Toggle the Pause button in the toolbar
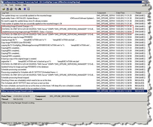 (x=25, y=9)
